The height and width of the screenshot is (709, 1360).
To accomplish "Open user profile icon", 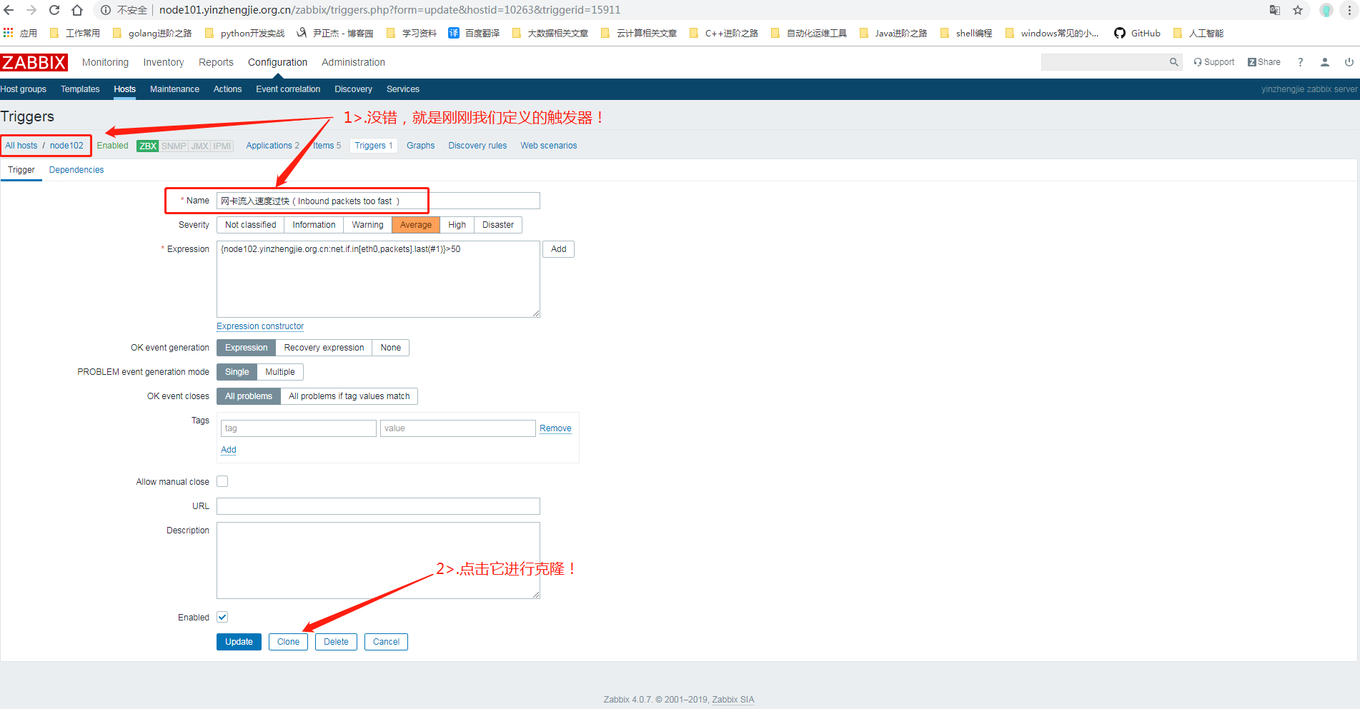I will point(1325,62).
